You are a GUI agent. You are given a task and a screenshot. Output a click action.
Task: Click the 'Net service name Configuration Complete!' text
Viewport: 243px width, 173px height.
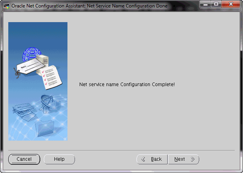pyautogui.click(x=127, y=85)
